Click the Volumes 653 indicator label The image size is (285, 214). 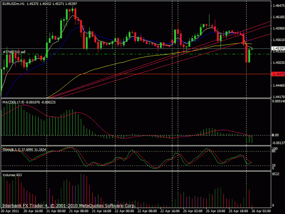click(12, 175)
